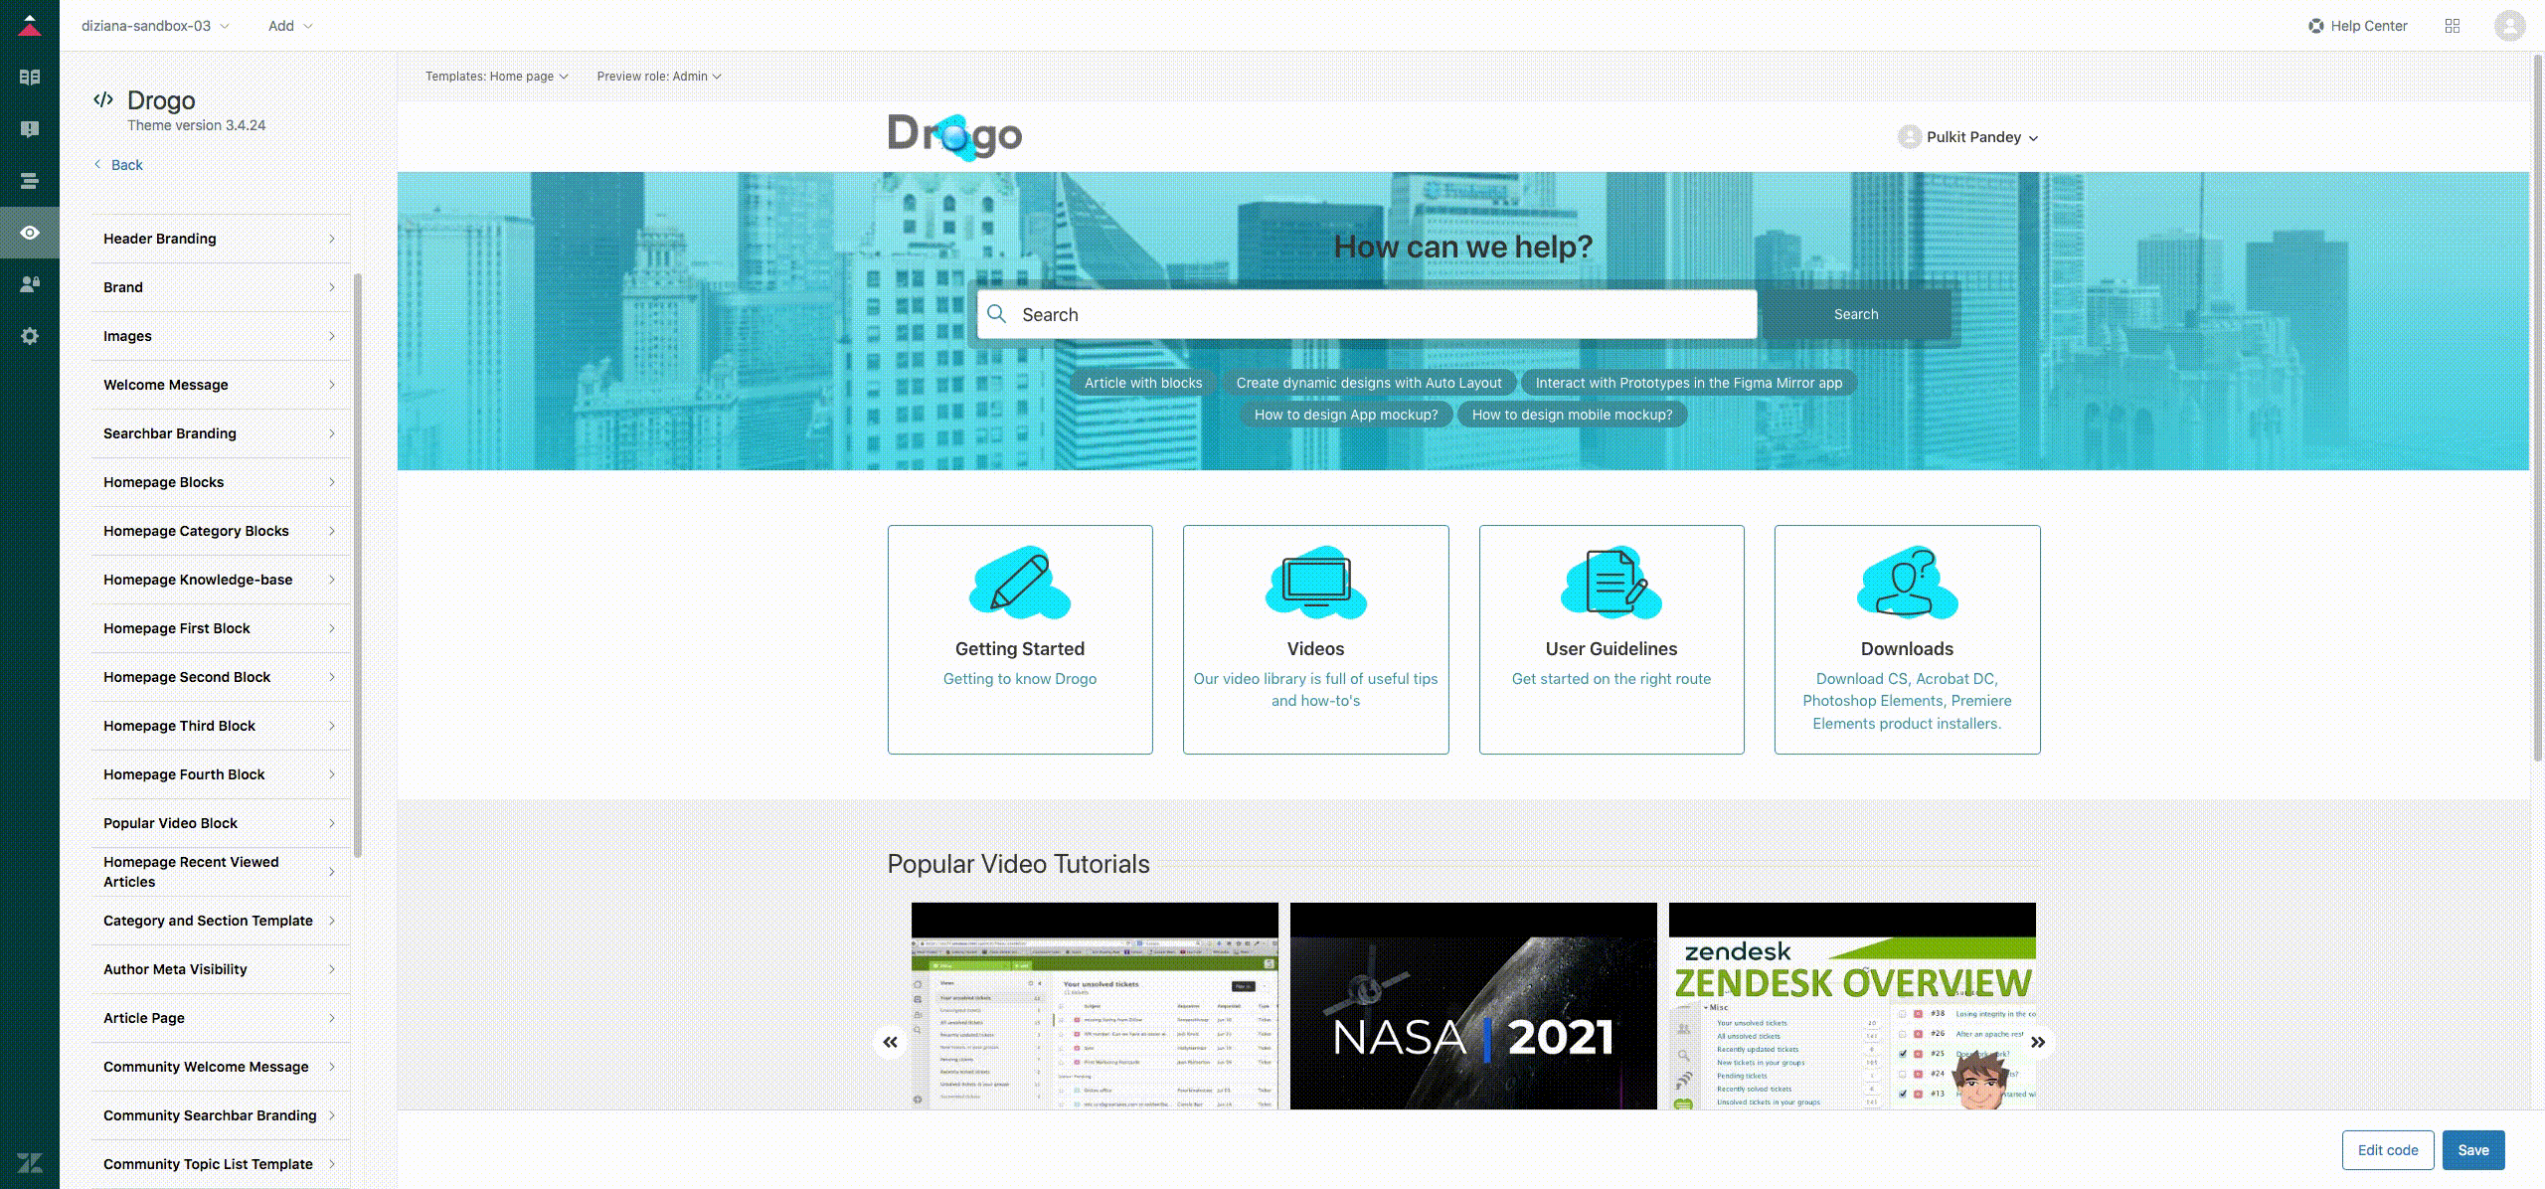This screenshot has width=2545, height=1189.
Task: Expand Community Topic List Template
Action: [x=220, y=1164]
